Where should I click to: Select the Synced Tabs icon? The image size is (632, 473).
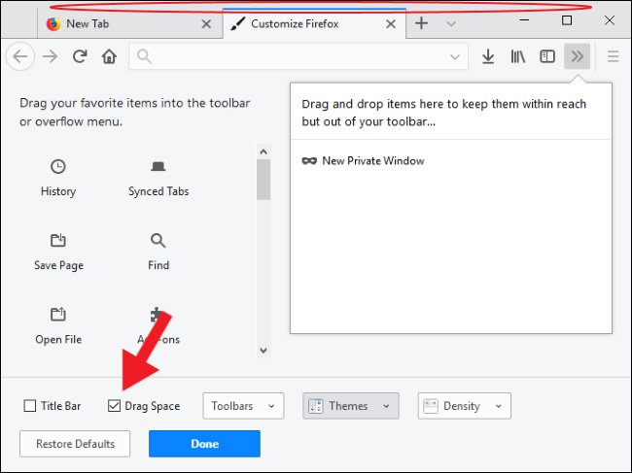(x=158, y=166)
